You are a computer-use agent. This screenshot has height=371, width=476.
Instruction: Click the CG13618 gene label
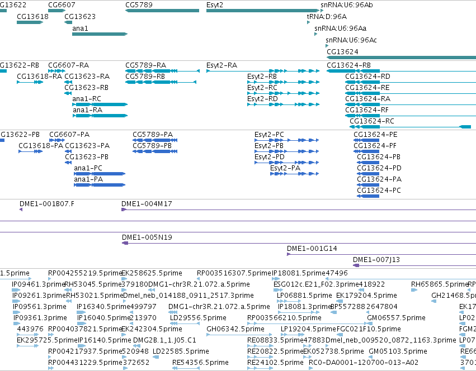click(x=32, y=16)
